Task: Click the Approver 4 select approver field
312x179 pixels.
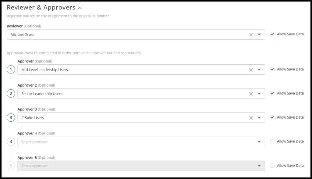Action: pos(134,142)
